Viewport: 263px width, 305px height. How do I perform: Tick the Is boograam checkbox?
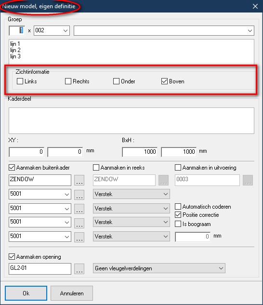pos(178,224)
